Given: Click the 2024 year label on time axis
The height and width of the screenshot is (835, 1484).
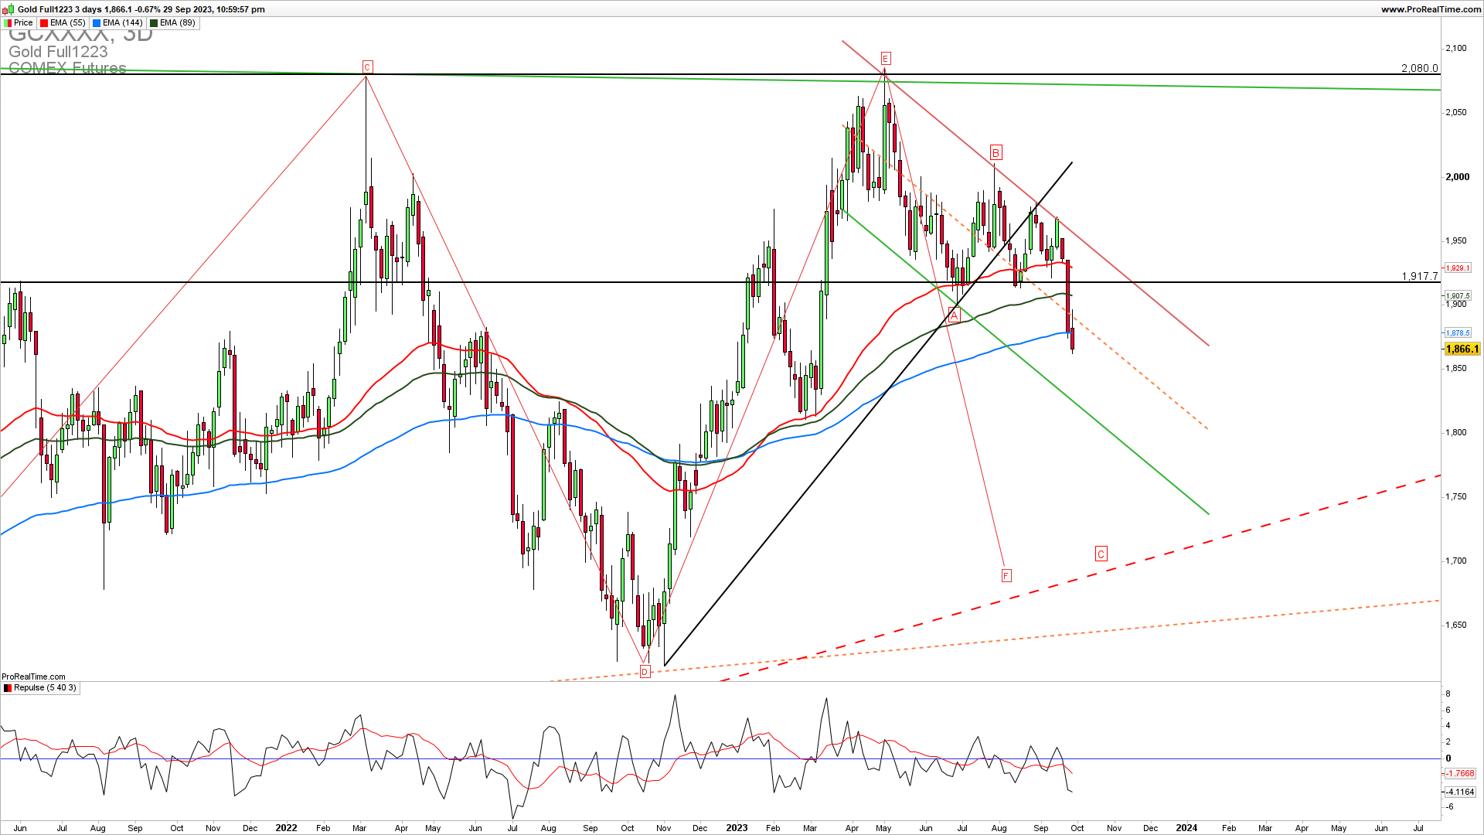Looking at the screenshot, I should tap(1186, 828).
